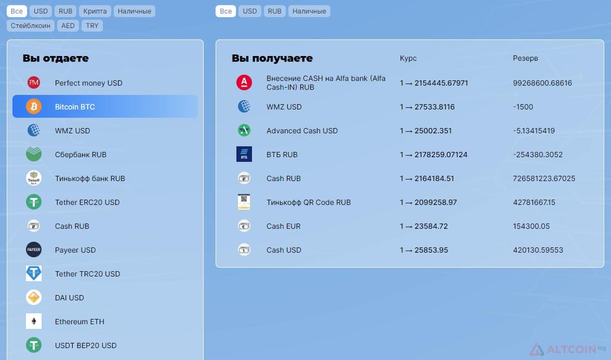Filter receiving currencies by RUB
611x360 pixels.
pyautogui.click(x=275, y=11)
